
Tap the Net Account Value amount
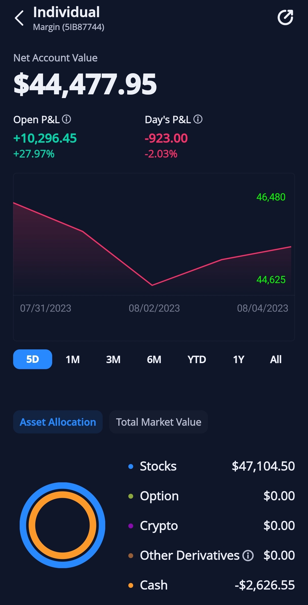pyautogui.click(x=85, y=84)
